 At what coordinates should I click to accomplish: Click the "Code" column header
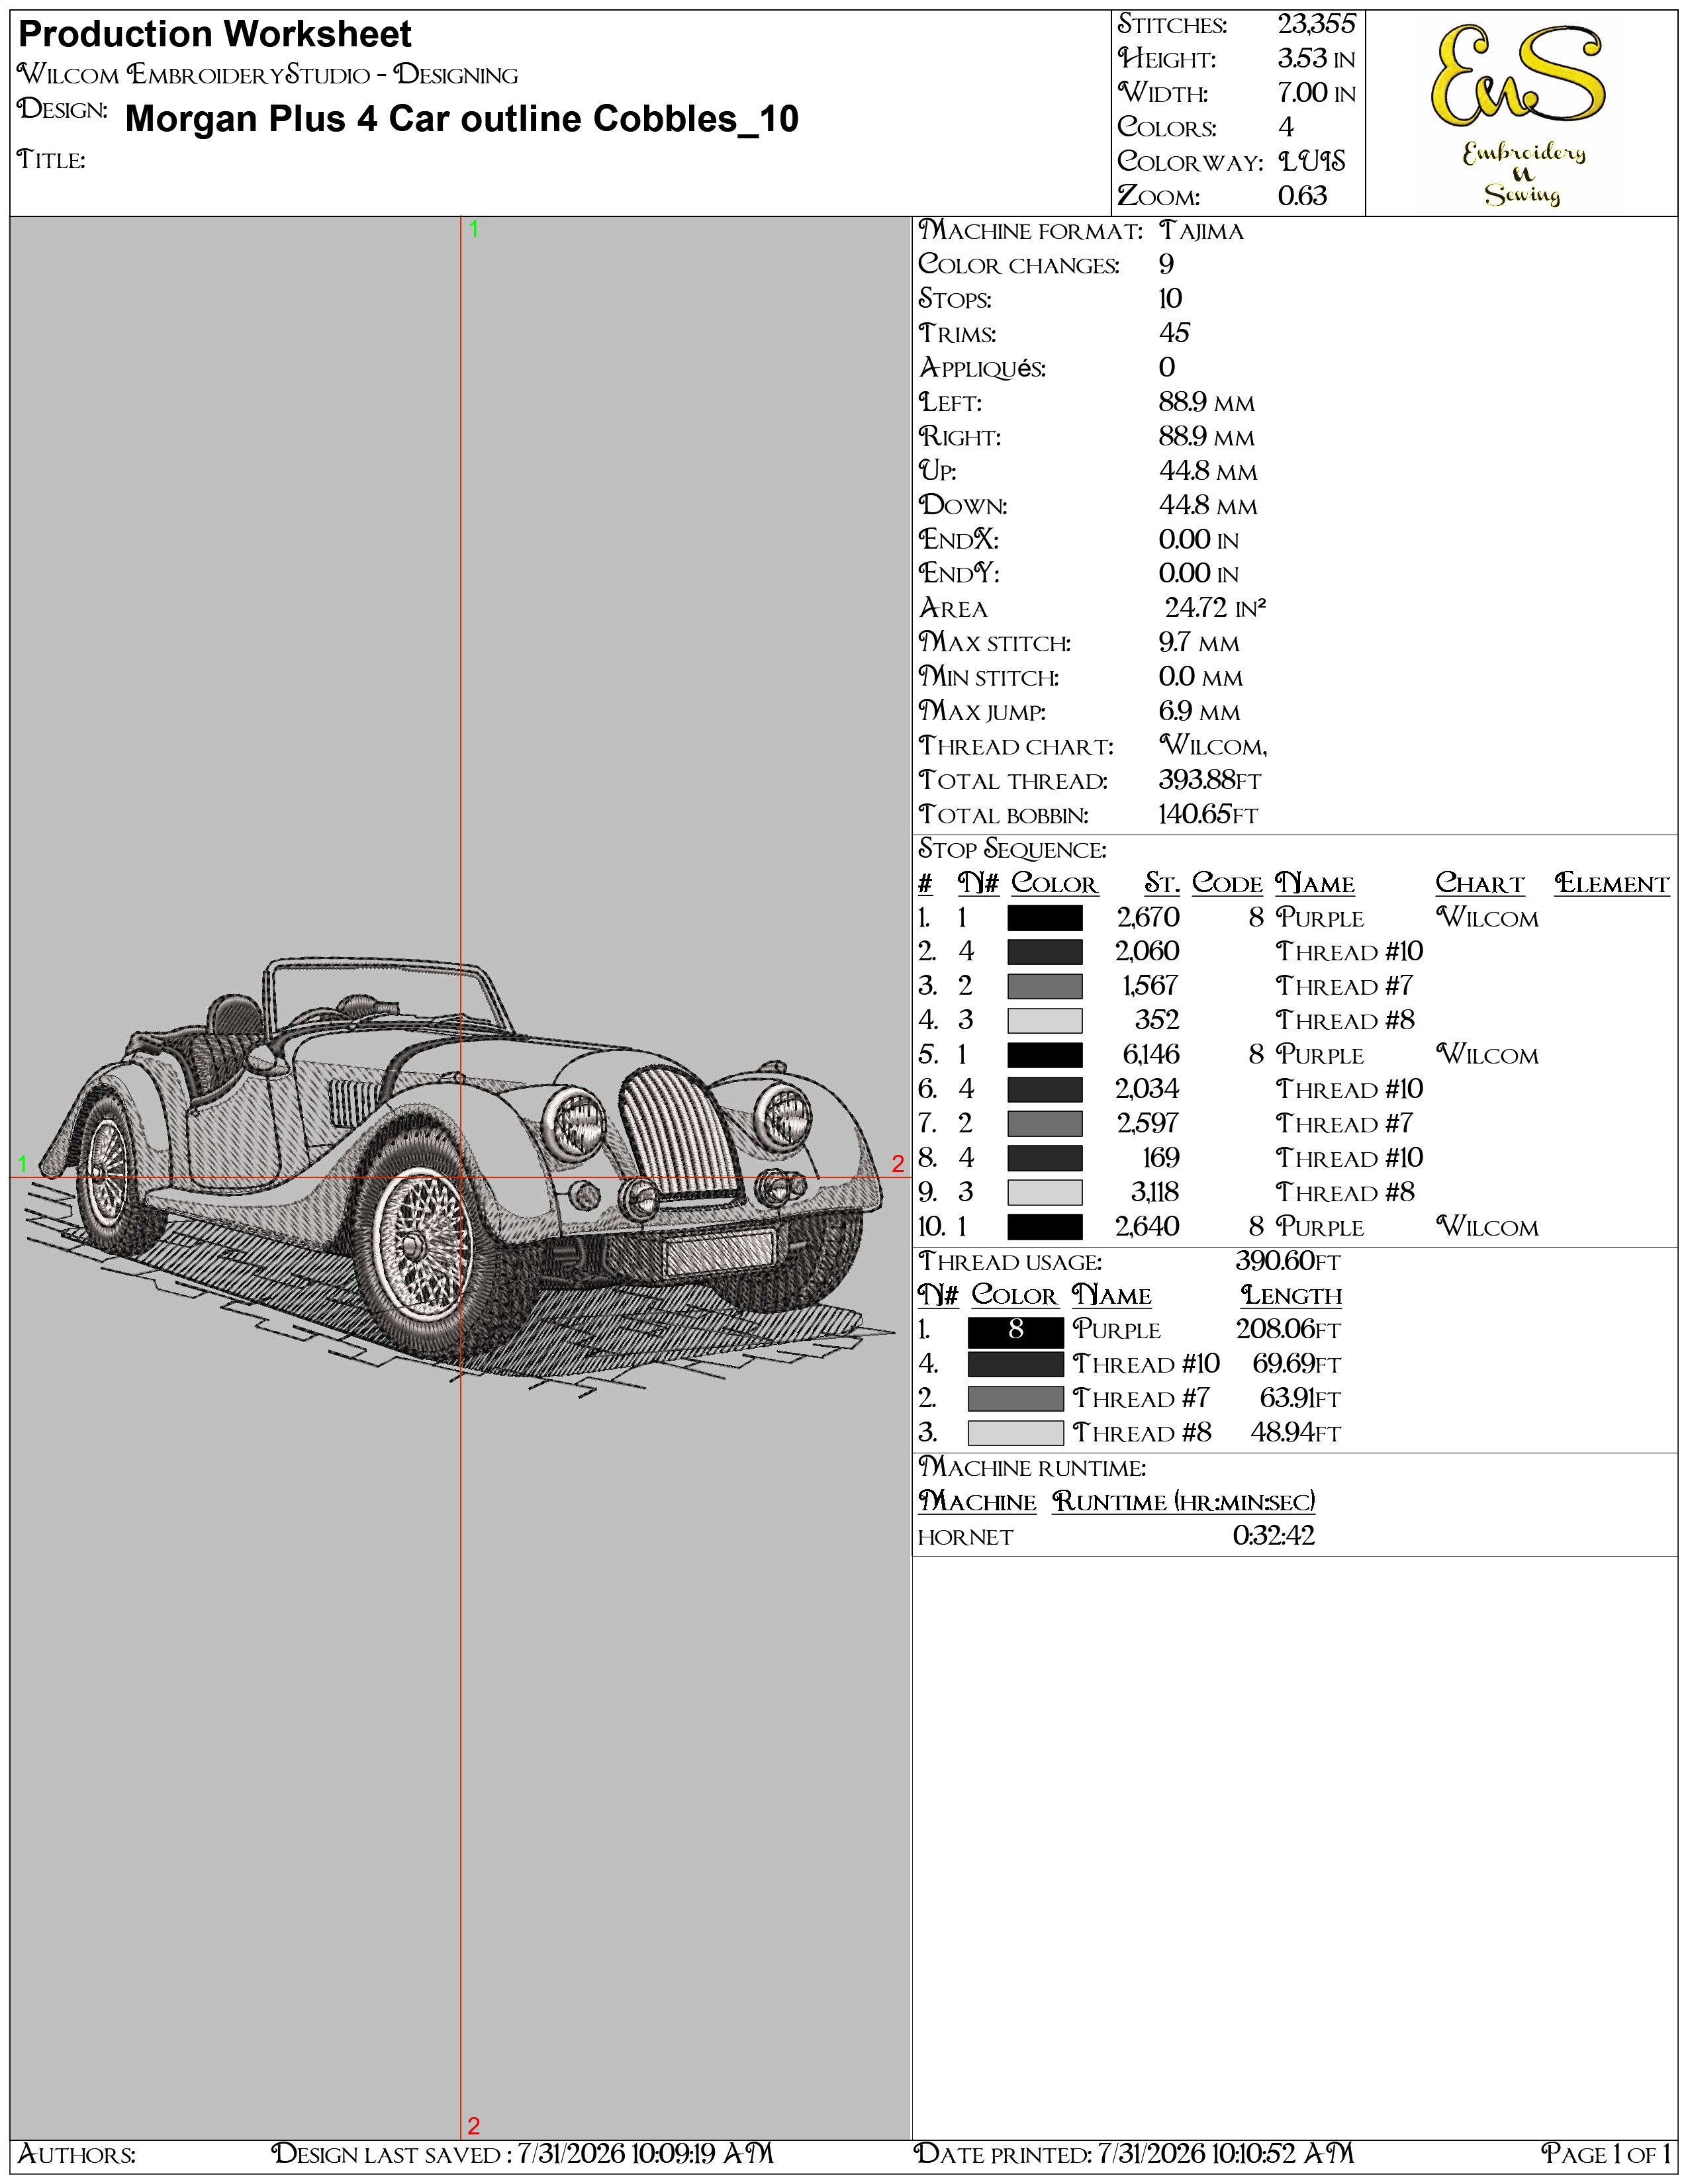pyautogui.click(x=1228, y=884)
